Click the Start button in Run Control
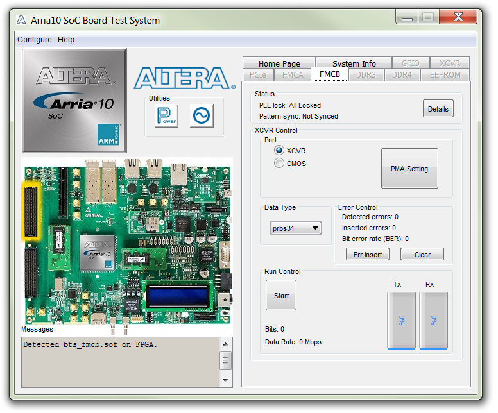This screenshot has height=413, width=498. point(281,296)
